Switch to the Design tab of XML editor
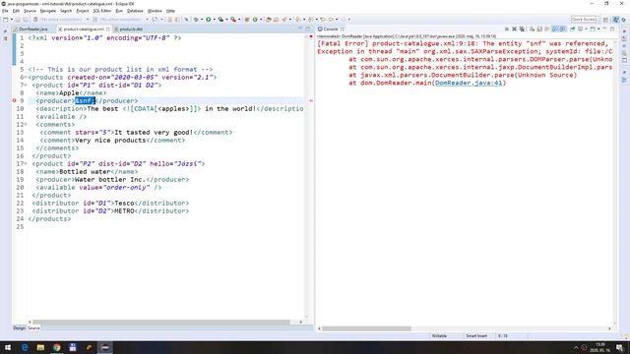This screenshot has height=354, width=630. click(x=19, y=327)
